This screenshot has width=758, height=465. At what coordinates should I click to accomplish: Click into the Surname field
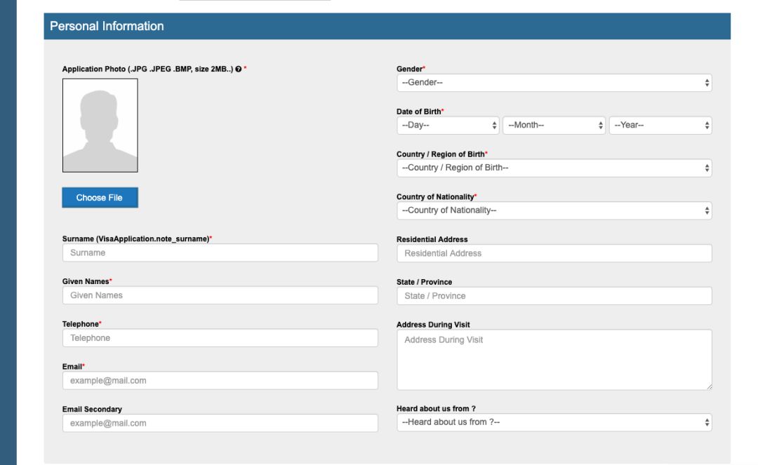[x=220, y=253]
